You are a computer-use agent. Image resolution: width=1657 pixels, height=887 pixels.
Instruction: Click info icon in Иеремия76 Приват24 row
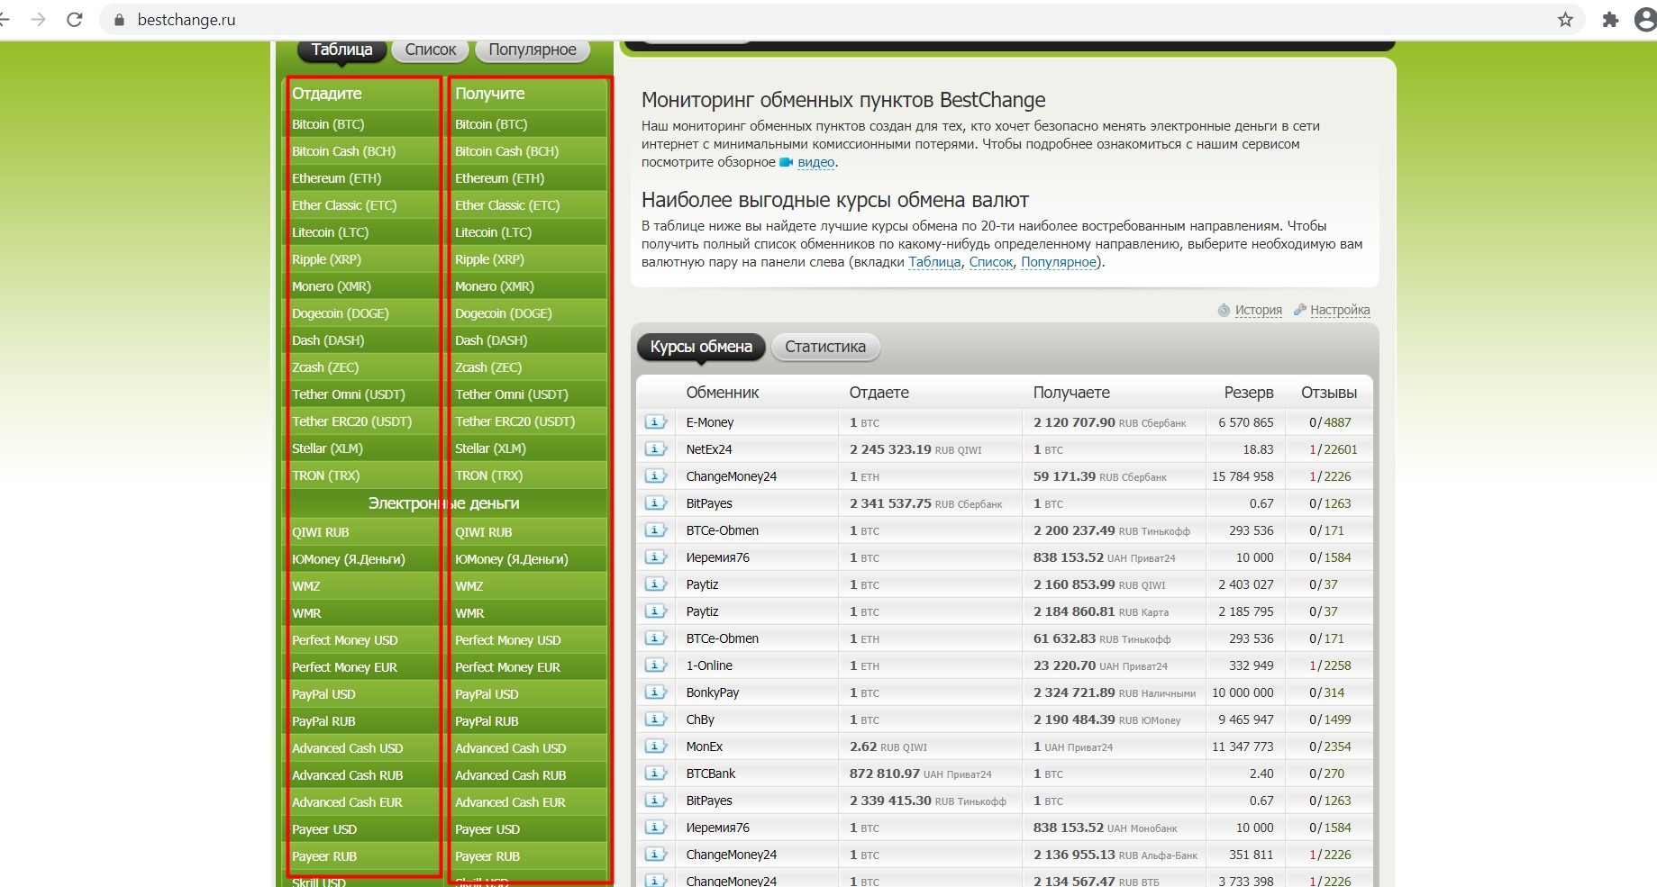pos(655,557)
